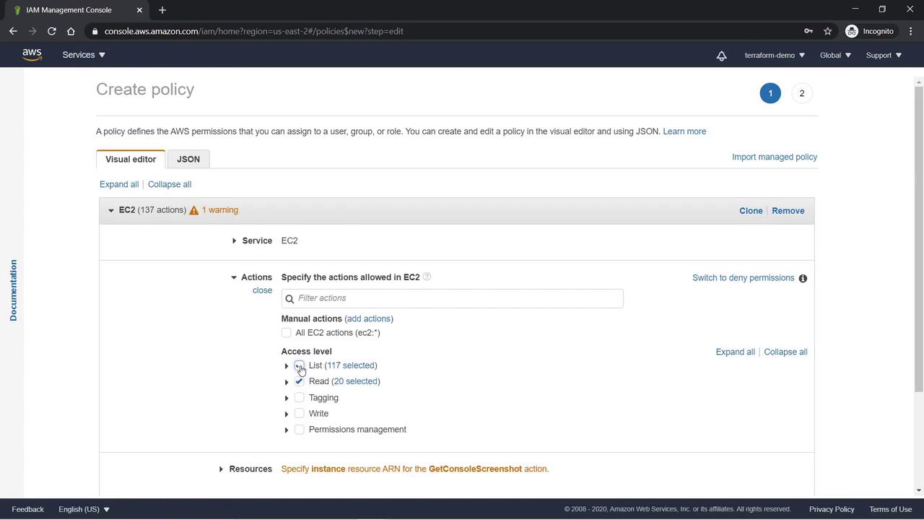
Task: Expand the Permissions management access level
Action: [287, 430]
